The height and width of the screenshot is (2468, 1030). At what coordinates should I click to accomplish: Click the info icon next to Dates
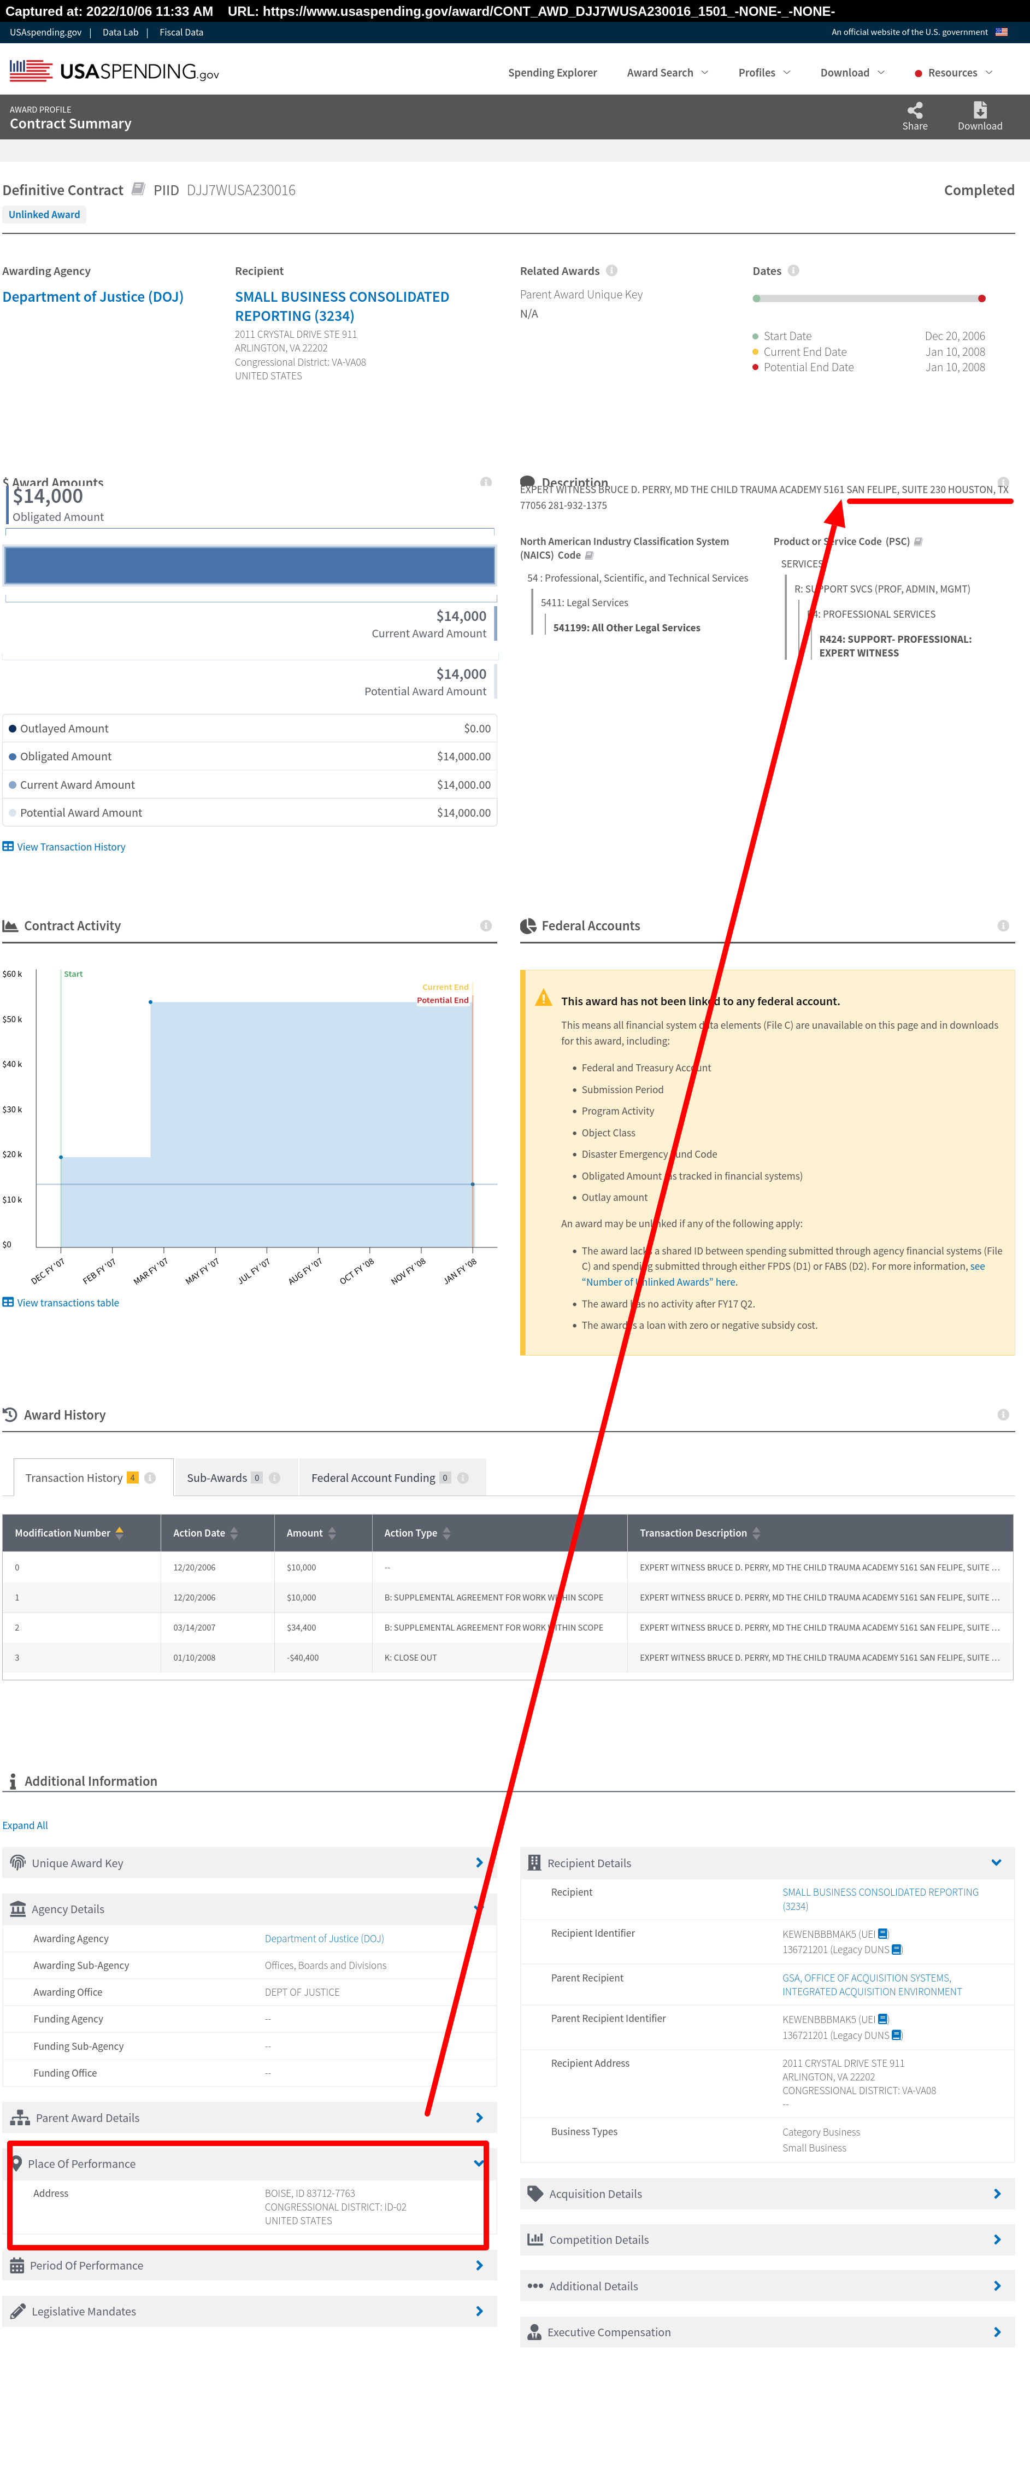coord(793,270)
